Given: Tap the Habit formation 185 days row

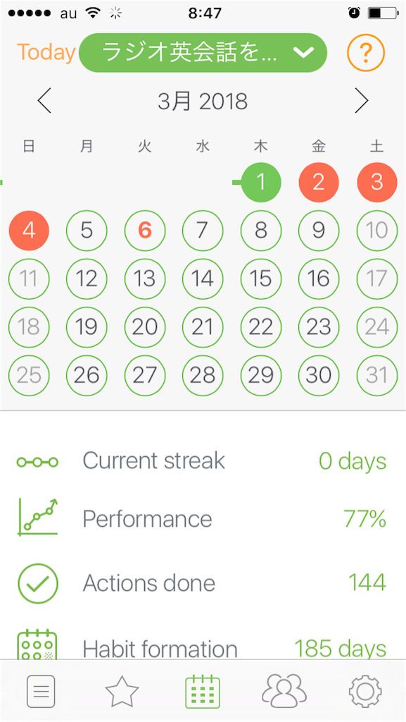Looking at the screenshot, I should tap(203, 647).
